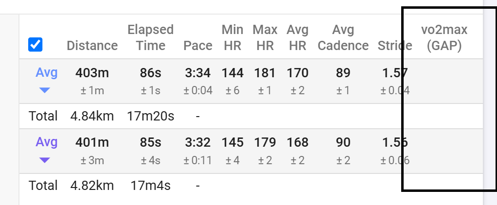
Task: Uncheck the blue select-all checkbox
Action: tap(35, 45)
